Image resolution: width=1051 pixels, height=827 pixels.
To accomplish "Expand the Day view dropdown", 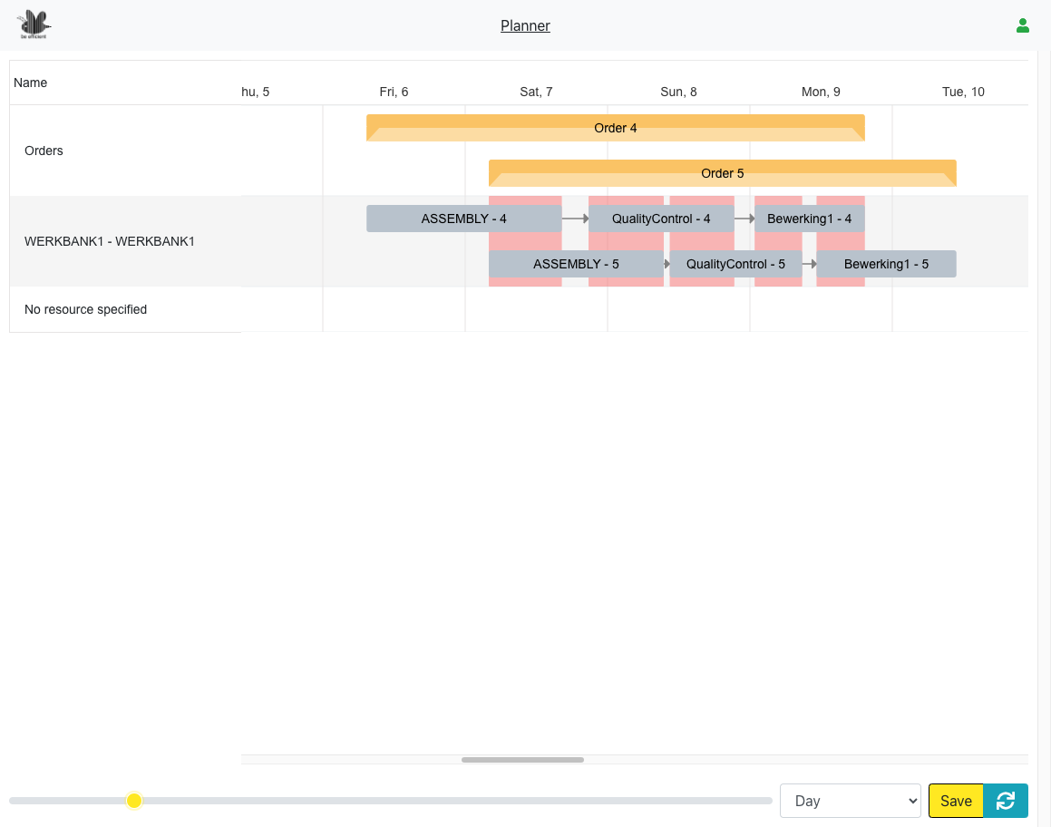I will (850, 801).
